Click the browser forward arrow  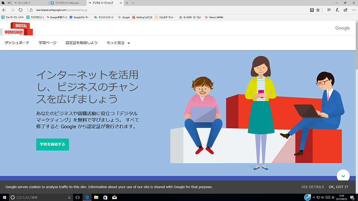[x=12, y=10]
